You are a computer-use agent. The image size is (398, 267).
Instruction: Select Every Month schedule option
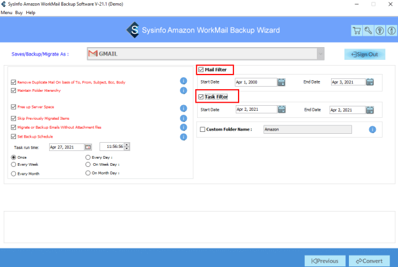13,174
